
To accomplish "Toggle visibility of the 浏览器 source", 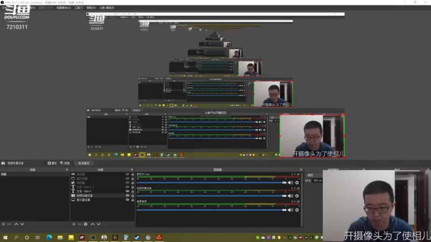I will (x=127, y=183).
